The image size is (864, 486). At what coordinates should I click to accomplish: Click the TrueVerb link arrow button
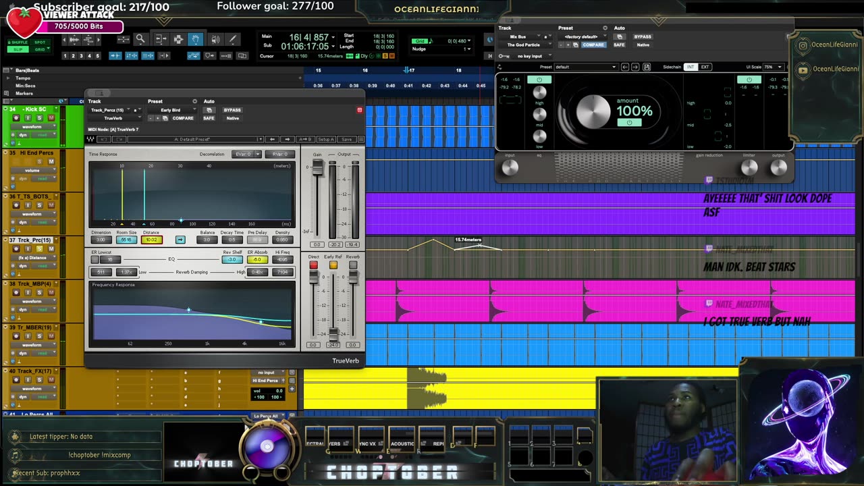pyautogui.click(x=180, y=240)
